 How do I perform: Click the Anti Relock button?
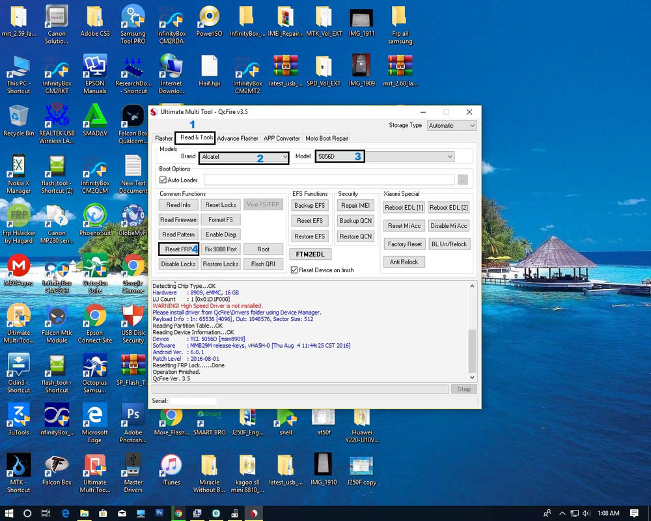click(404, 262)
